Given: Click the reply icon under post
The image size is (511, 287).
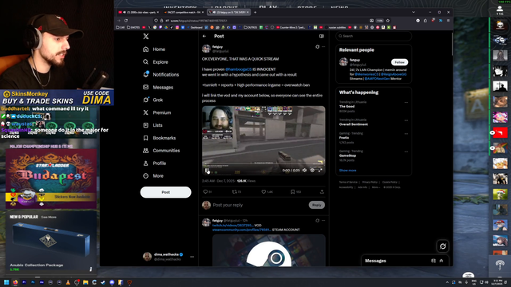Looking at the screenshot, I should (206, 192).
